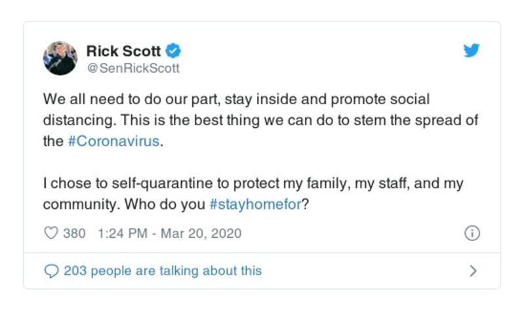
Task: Click the blue speech bubble icon
Action: (x=51, y=271)
